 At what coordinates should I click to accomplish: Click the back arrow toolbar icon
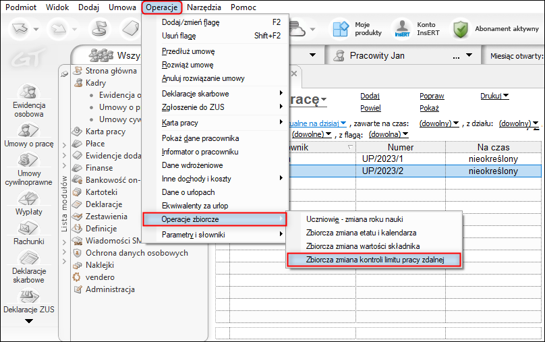[x=20, y=28]
